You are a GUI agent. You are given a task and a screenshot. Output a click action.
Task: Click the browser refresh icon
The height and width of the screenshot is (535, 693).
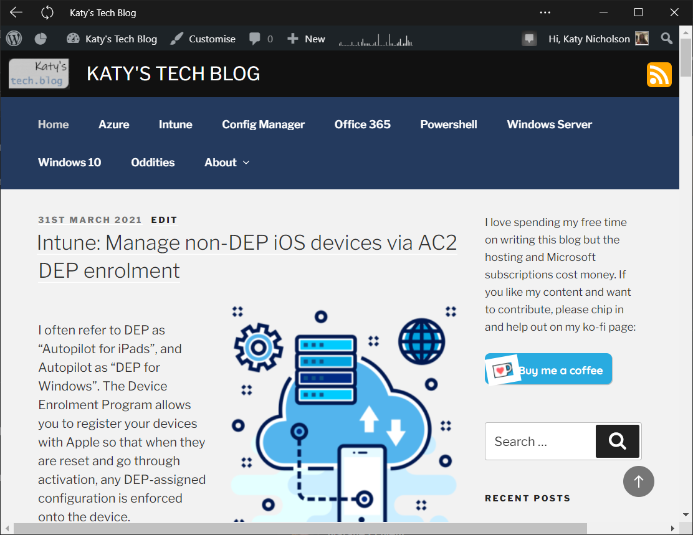point(47,12)
